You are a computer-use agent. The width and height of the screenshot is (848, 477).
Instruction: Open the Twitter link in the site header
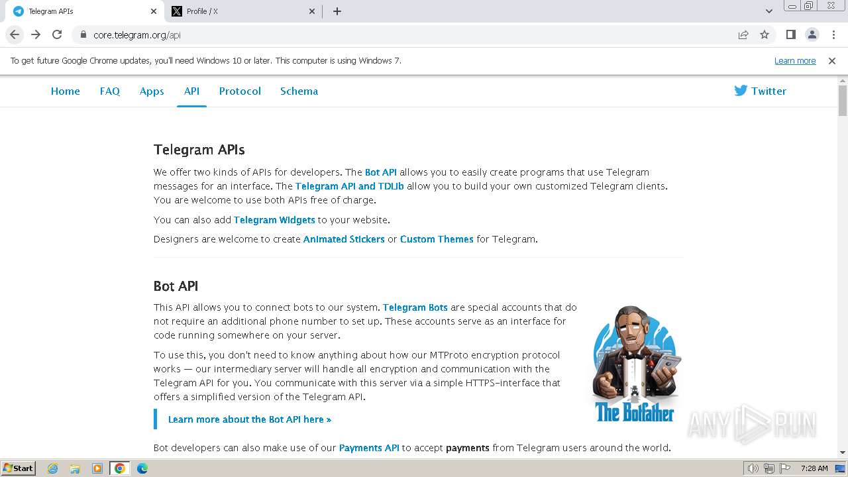pyautogui.click(x=761, y=91)
